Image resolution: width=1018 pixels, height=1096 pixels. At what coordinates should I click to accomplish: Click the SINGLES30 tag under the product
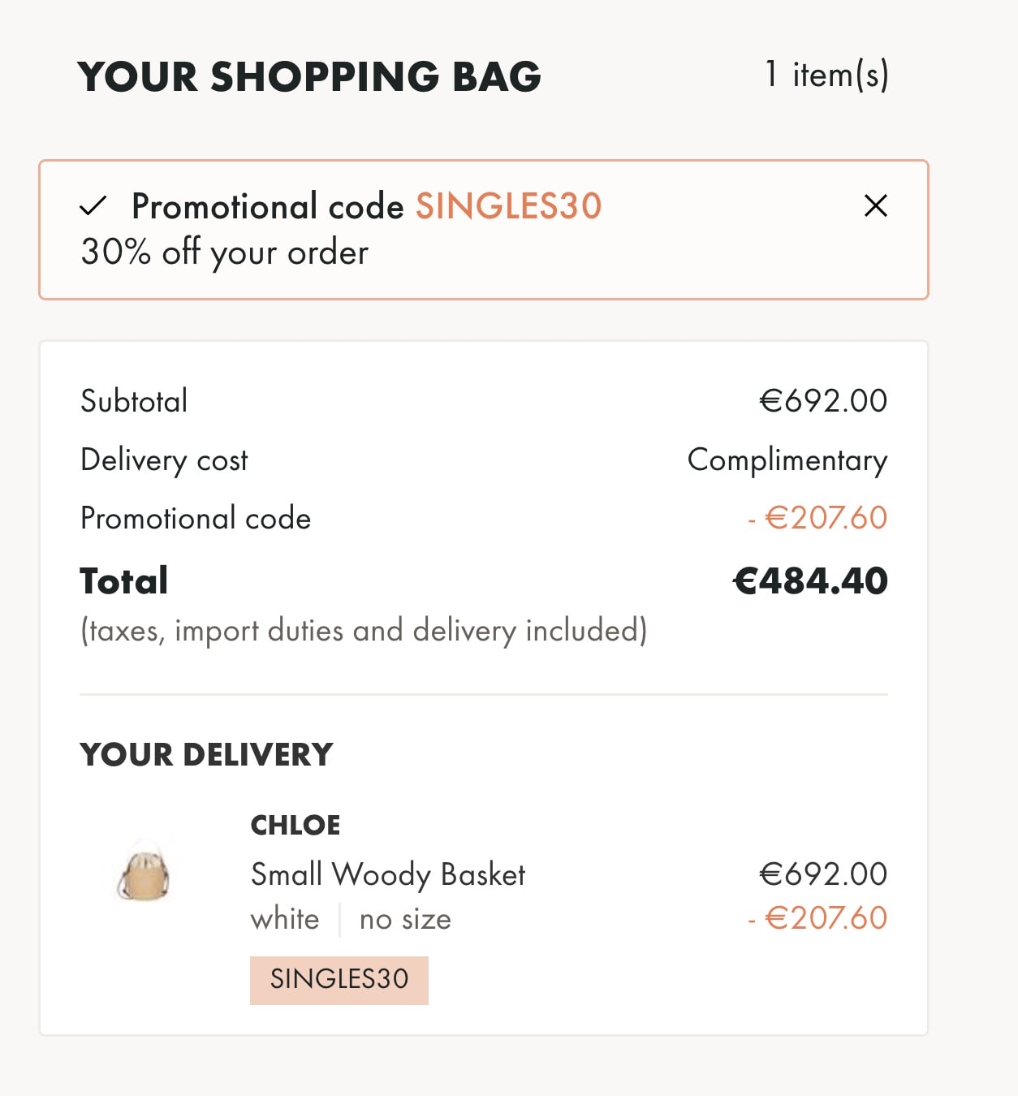[x=339, y=980]
